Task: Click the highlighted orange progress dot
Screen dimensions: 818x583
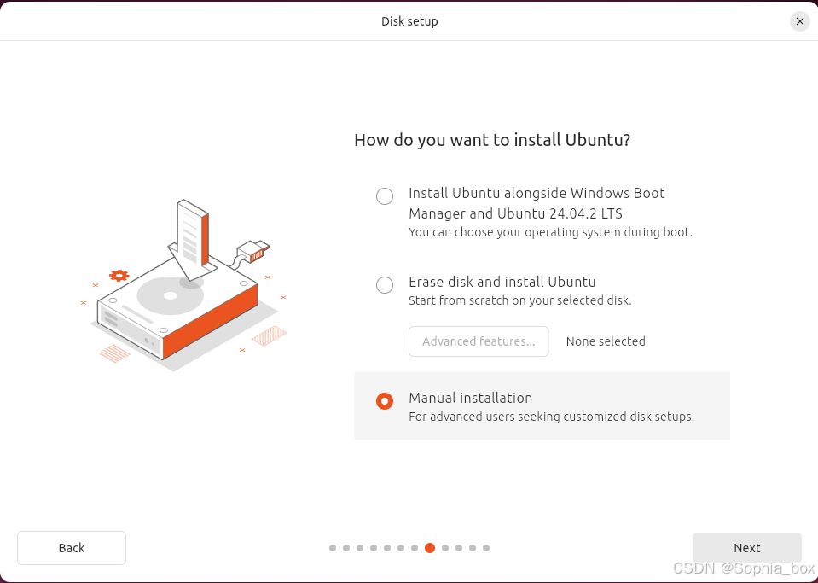Action: click(430, 548)
